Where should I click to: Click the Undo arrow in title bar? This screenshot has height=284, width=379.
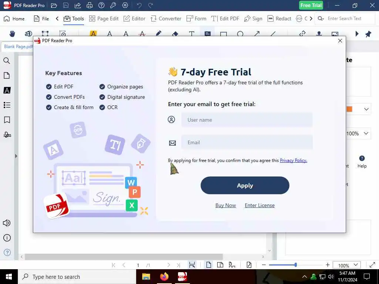click(139, 5)
